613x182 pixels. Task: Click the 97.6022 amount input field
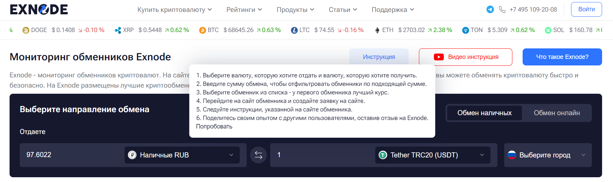pyautogui.click(x=72, y=155)
